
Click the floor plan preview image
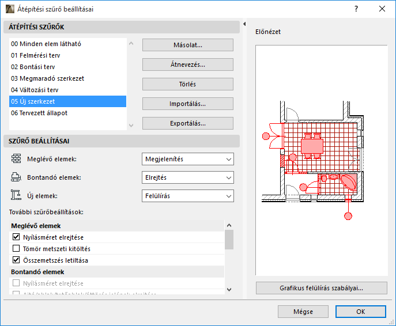(321, 160)
